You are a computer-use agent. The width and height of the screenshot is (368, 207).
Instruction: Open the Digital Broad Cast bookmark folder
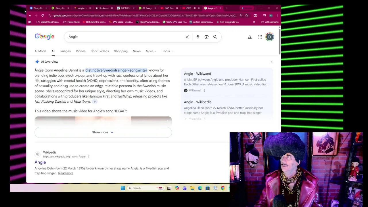pyautogui.click(x=48, y=22)
